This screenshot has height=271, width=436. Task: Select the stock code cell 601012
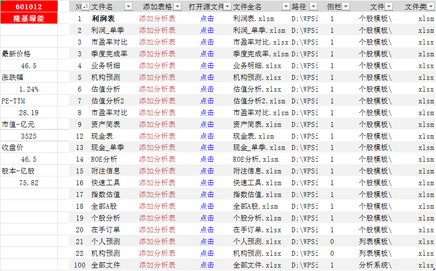[29, 6]
